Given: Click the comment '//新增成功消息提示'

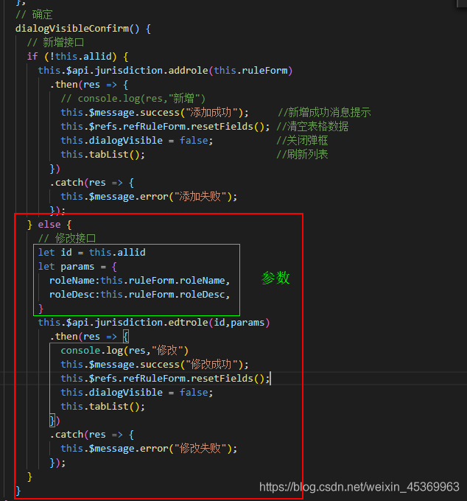Looking at the screenshot, I should 324,113.
